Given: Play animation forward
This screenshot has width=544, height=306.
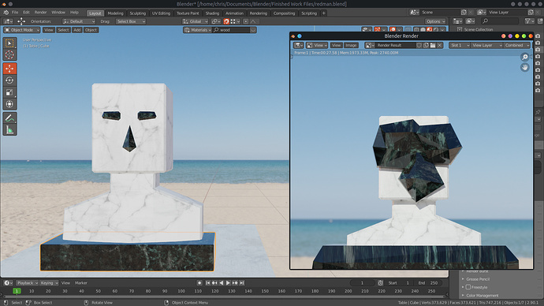Looking at the screenshot, I should [x=229, y=283].
